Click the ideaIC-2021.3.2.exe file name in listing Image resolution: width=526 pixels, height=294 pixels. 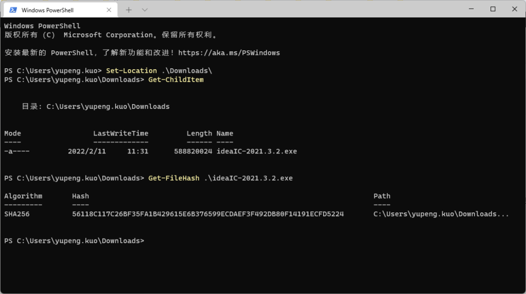pyautogui.click(x=257, y=151)
